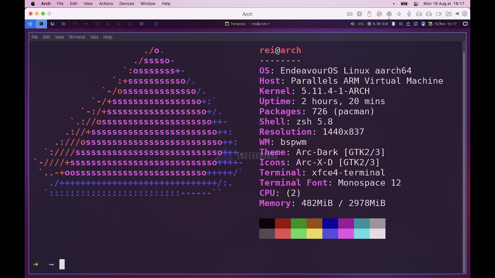Open the Apple menu
495x278 pixels.
(x=32, y=3)
